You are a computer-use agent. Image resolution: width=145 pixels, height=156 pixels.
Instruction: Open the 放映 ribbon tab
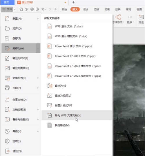click(x=118, y=9)
